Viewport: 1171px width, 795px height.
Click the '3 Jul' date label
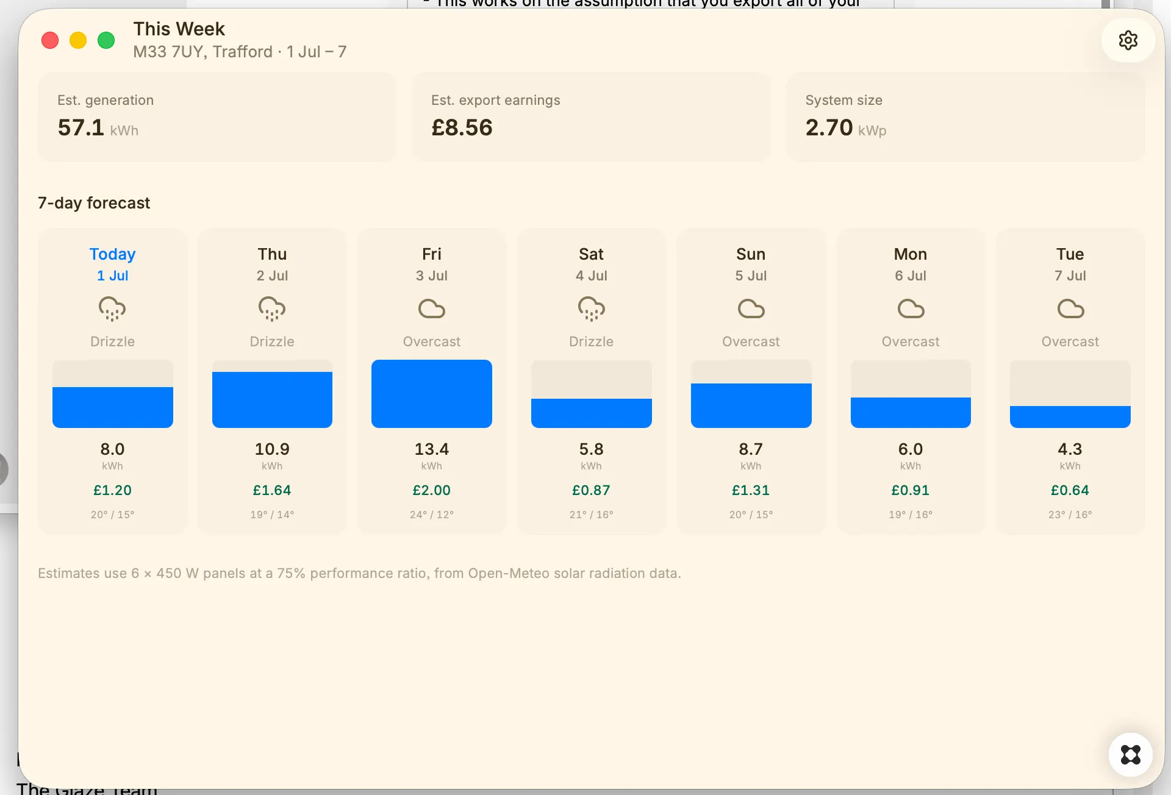tap(432, 276)
